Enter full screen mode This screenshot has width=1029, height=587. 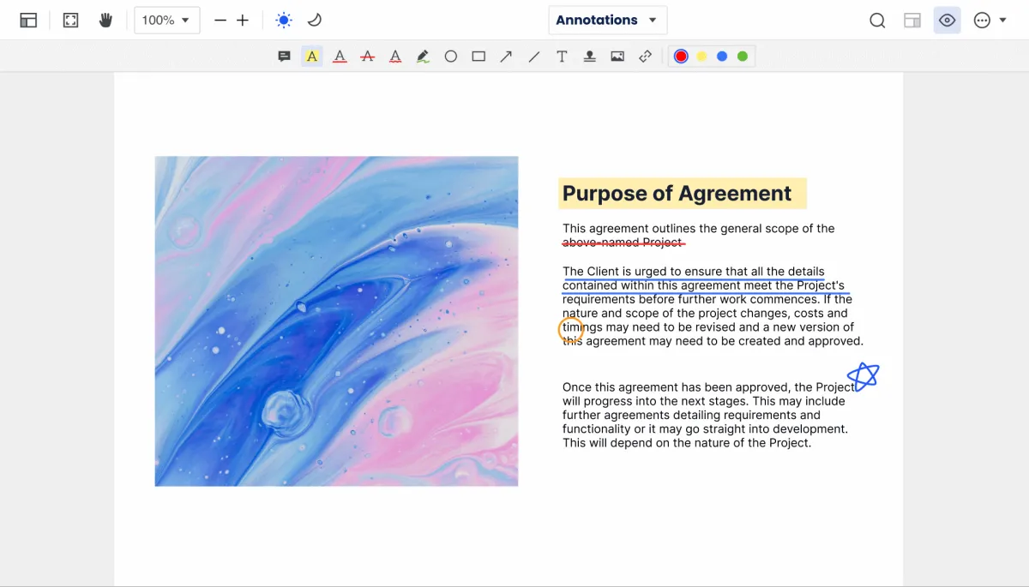(71, 20)
